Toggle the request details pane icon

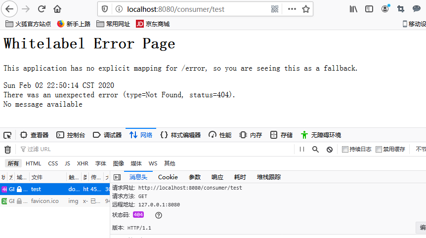pyautogui.click(x=117, y=177)
